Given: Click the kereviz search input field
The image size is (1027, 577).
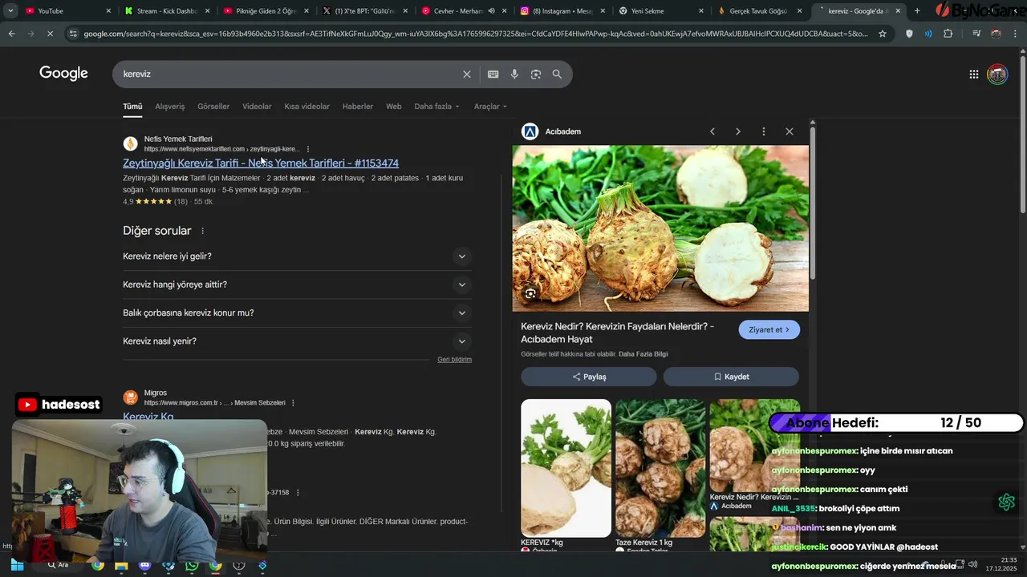Looking at the screenshot, I should pos(289,74).
